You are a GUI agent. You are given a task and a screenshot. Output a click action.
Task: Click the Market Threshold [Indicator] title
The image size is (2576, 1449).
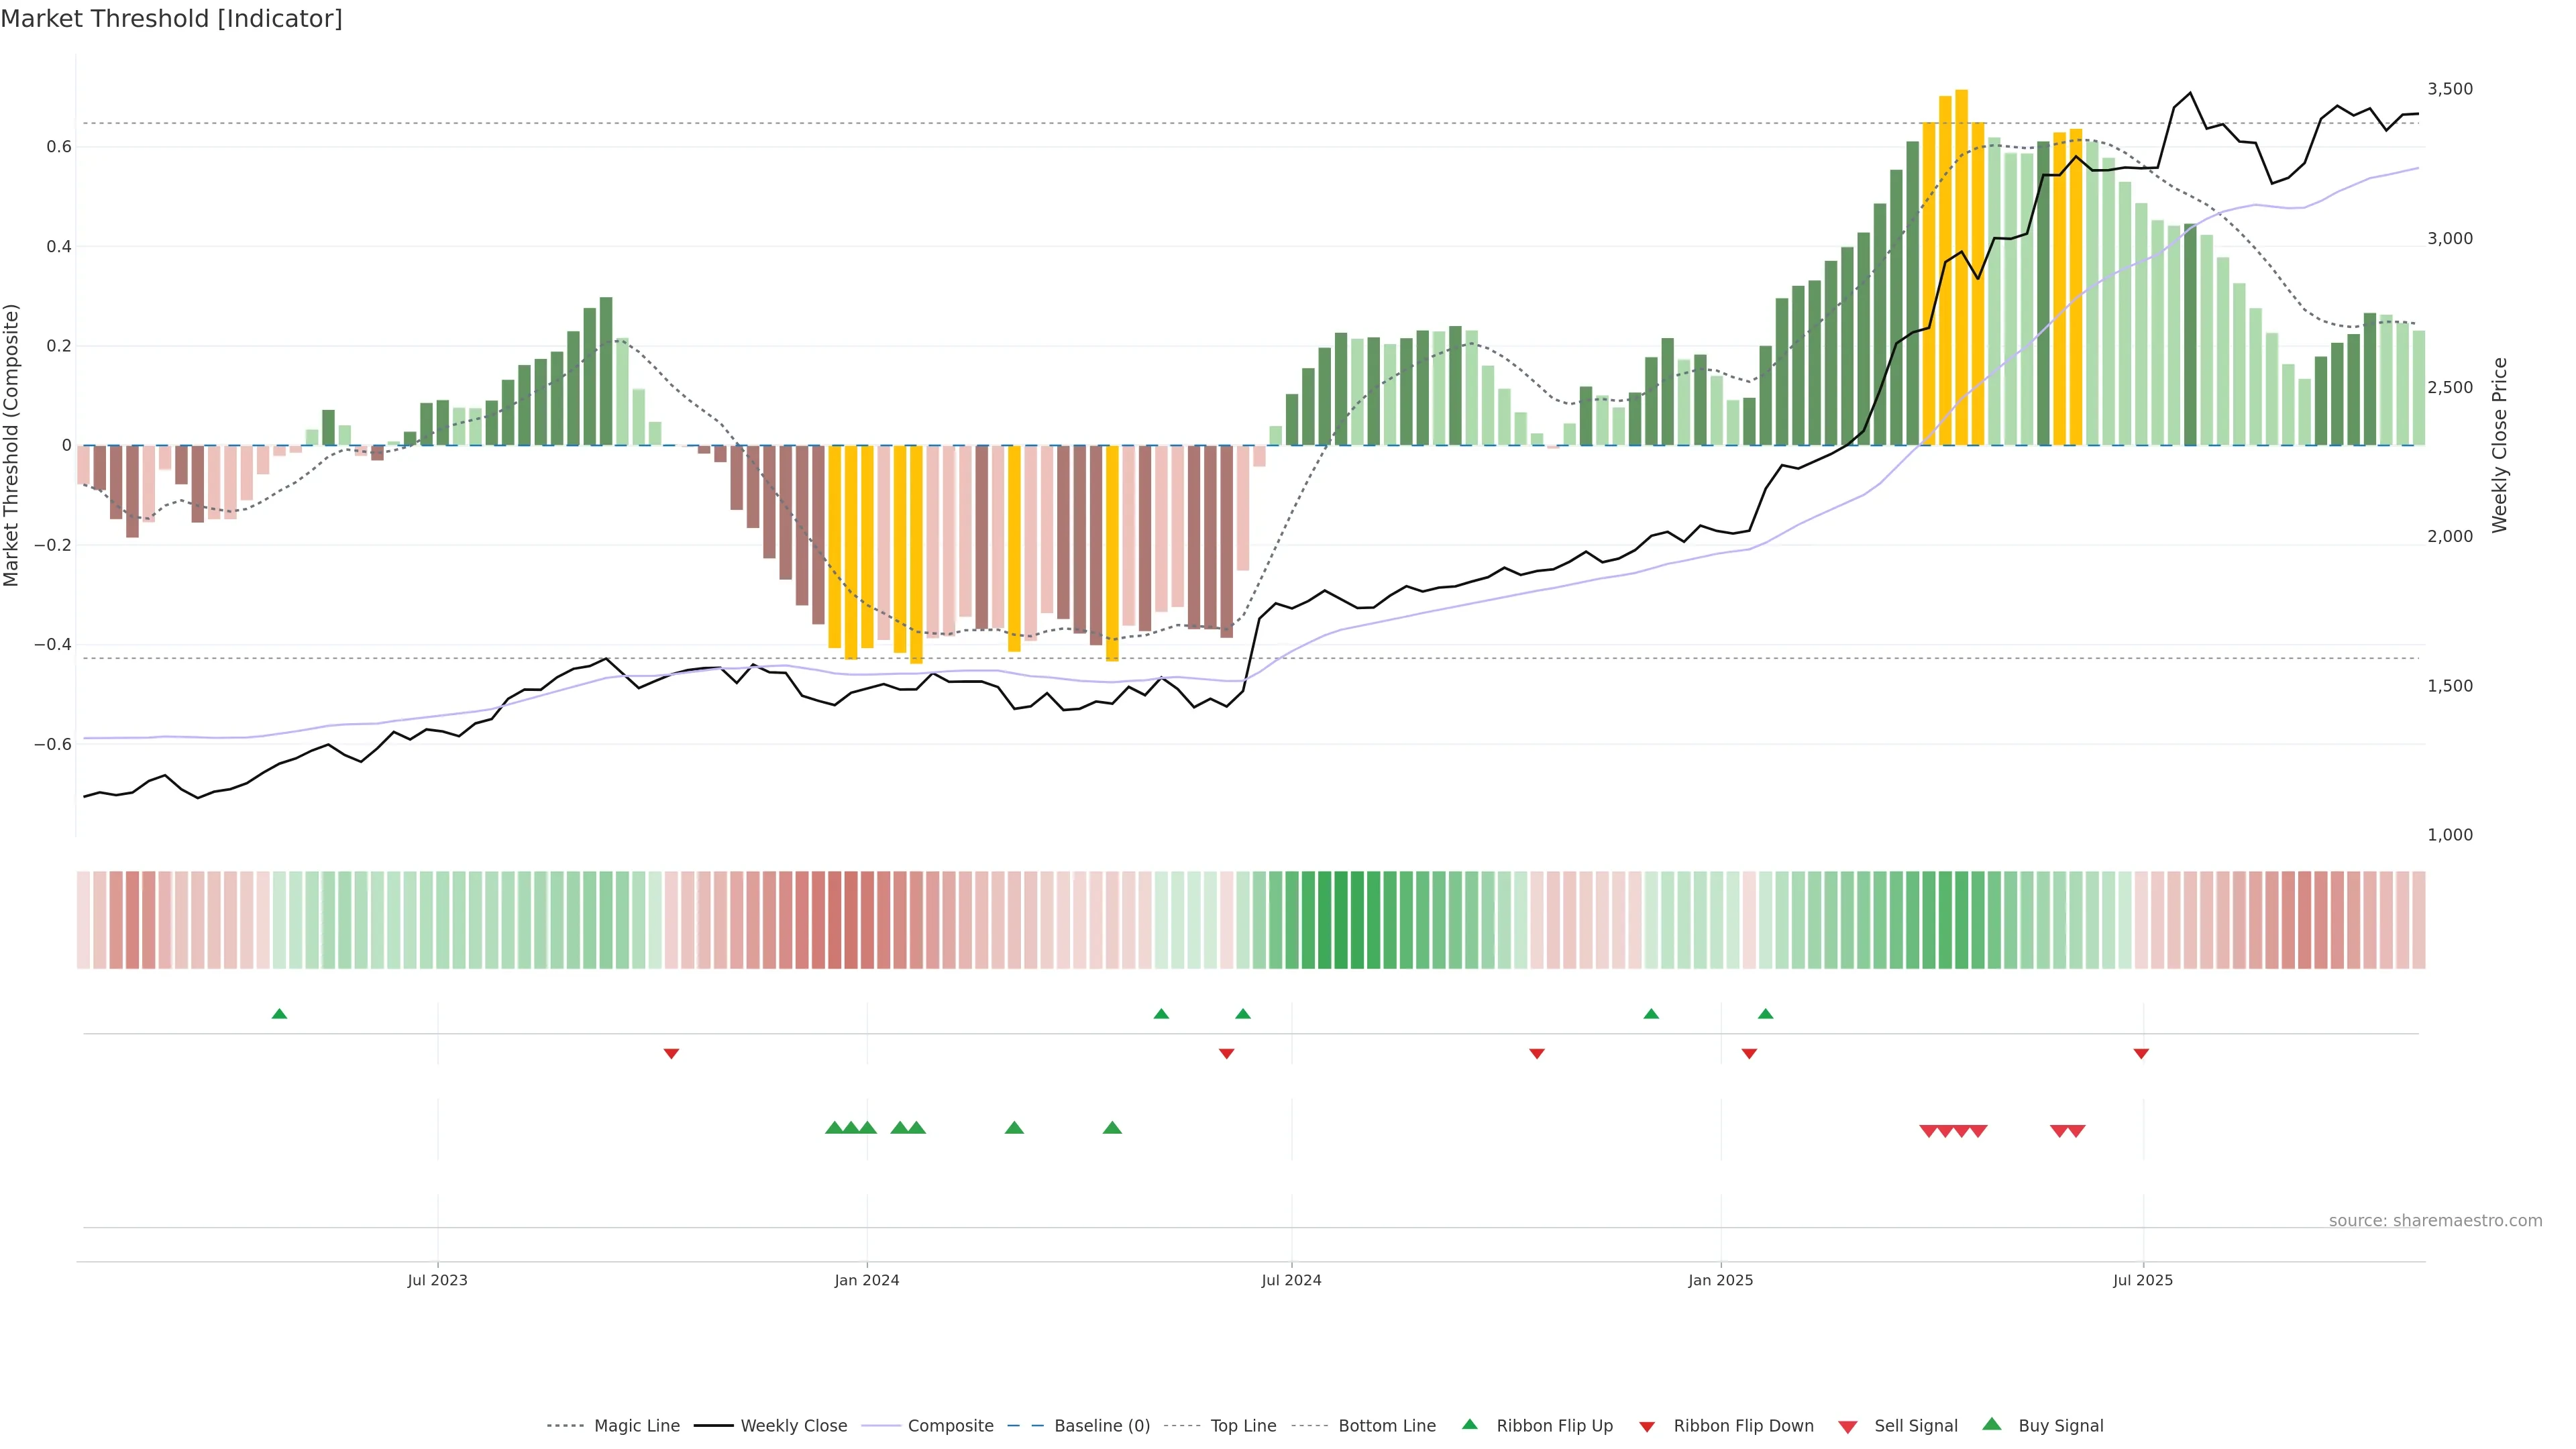tap(171, 19)
